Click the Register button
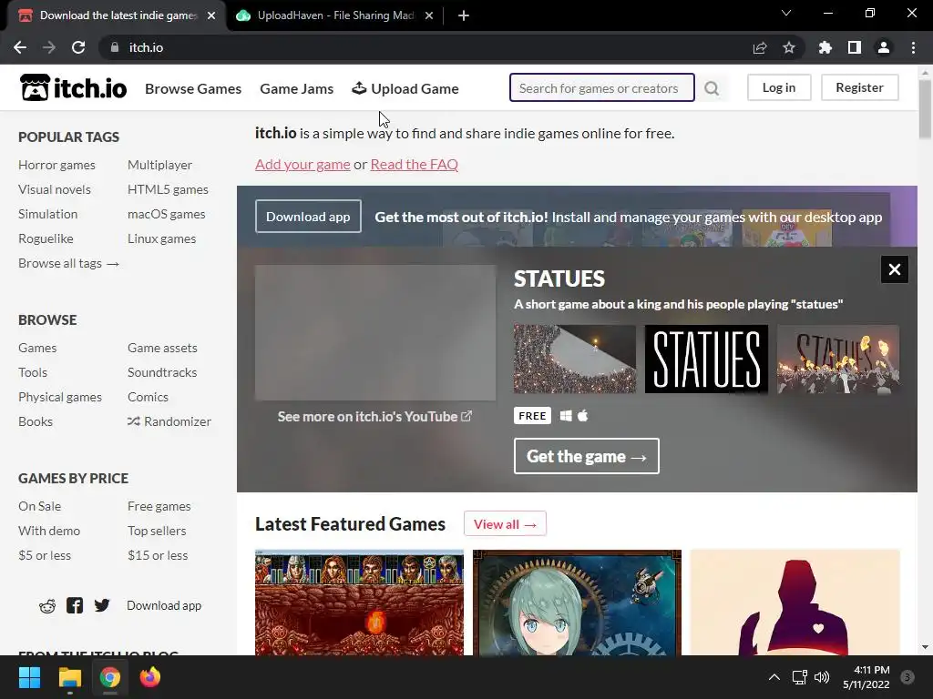 click(860, 87)
